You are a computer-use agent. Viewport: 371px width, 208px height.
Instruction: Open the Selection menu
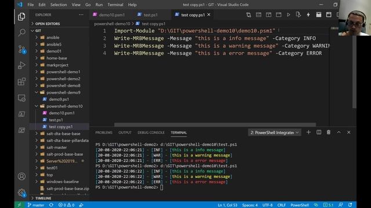59,5
